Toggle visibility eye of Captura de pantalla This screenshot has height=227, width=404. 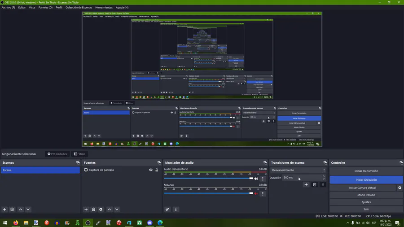pos(151,170)
